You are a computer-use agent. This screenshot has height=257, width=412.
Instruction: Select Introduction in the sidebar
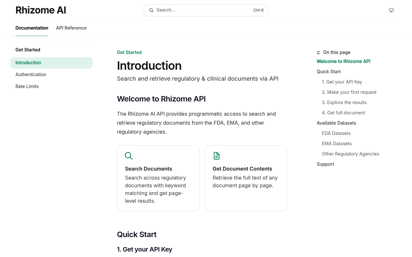[x=51, y=63]
